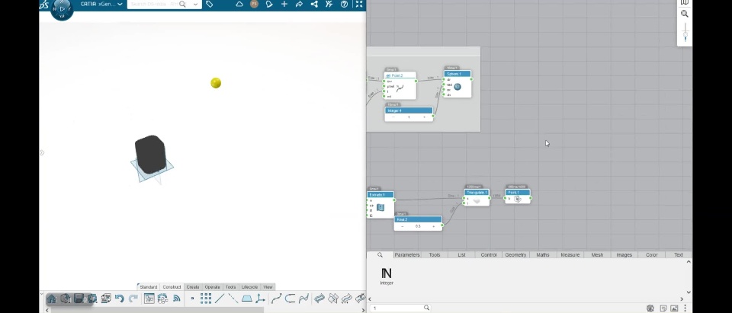
Task: Switch to the Lifecycle tab
Action: coord(249,287)
